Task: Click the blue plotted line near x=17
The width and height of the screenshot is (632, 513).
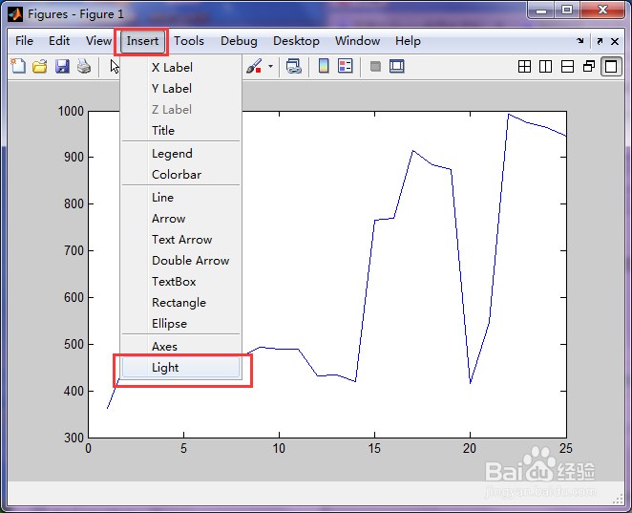Action: point(413,151)
